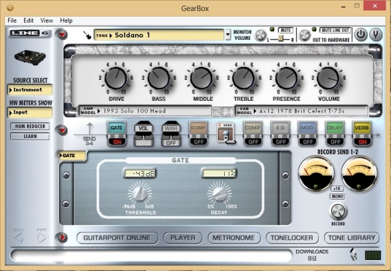The image size is (391, 271).
Task: Toggle the GATE ON switch
Action: point(117,141)
